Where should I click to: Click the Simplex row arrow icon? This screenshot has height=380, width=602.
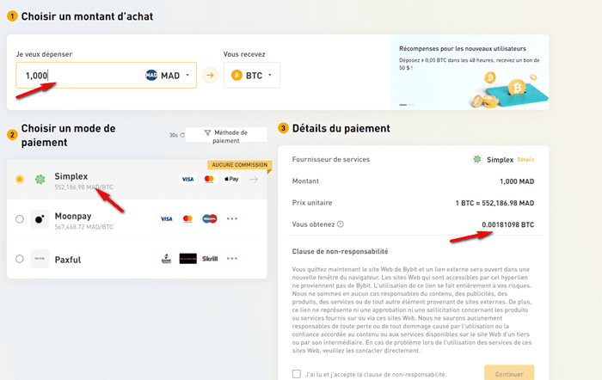[x=254, y=179]
